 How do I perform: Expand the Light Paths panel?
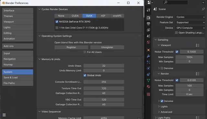pyautogui.click(x=156, y=118)
